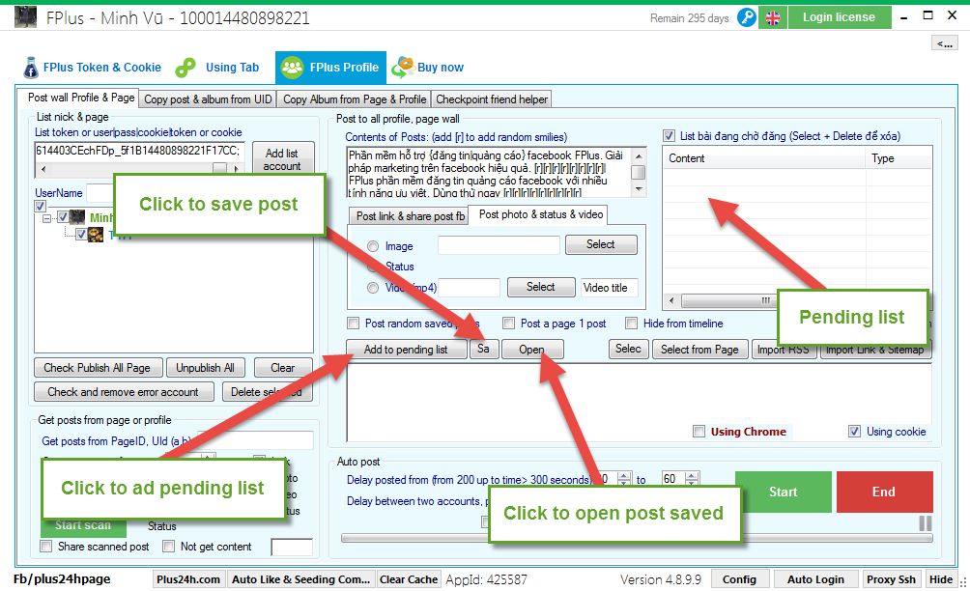Click the pause icon beside the progress bar
This screenshot has height=591, width=970.
pos(926,523)
